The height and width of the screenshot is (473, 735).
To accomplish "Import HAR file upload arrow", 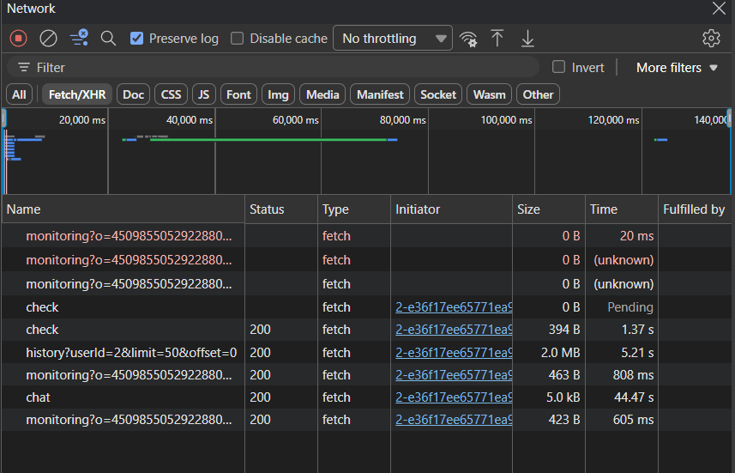I will pos(497,38).
